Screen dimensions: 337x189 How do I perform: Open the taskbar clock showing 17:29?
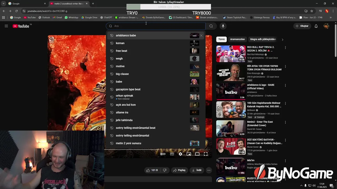[x=322, y=186]
